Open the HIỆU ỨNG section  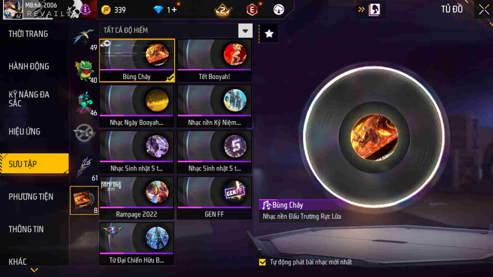pyautogui.click(x=25, y=131)
